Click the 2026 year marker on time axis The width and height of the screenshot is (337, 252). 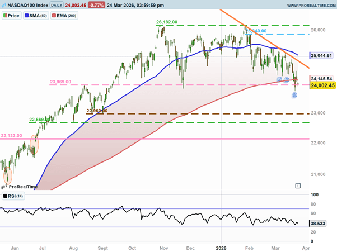(222, 245)
